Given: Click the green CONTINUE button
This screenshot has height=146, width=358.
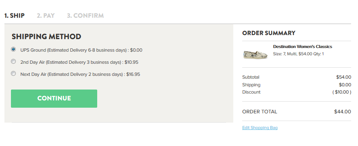Looking at the screenshot, I should [x=54, y=98].
